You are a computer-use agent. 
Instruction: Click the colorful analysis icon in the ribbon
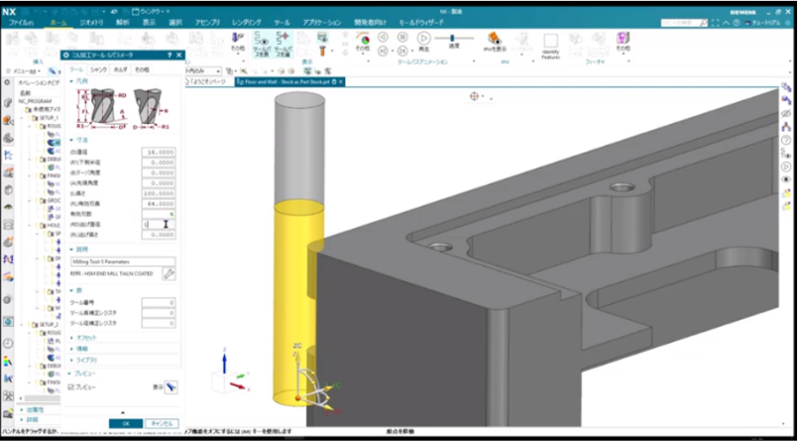[363, 39]
